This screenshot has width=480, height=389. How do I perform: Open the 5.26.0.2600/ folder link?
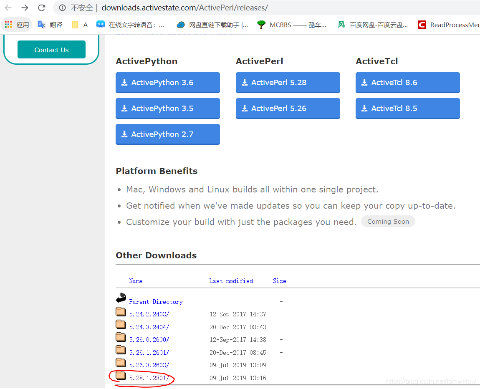click(149, 340)
